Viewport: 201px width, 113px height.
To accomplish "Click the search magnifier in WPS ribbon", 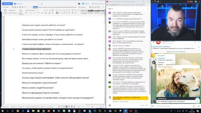I will [79, 7].
